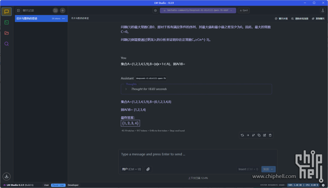Open options menu for 芯片与散热的奇迹 chat

(x=63, y=19)
